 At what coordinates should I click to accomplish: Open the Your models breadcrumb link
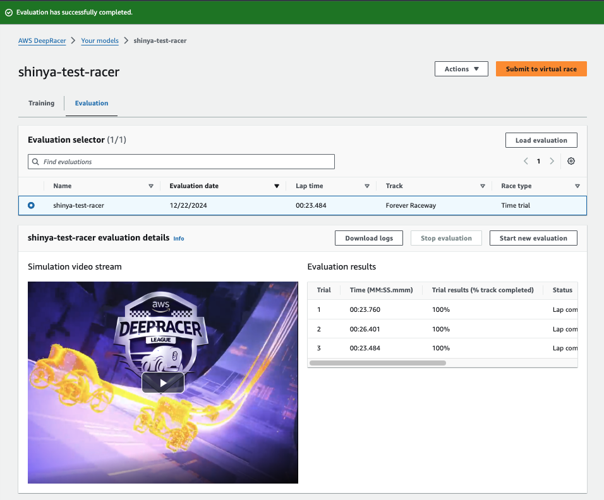coord(100,41)
